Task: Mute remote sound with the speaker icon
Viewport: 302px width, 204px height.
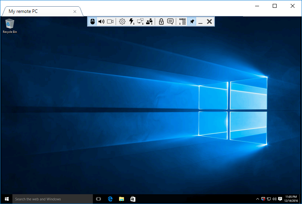Action: [x=101, y=21]
